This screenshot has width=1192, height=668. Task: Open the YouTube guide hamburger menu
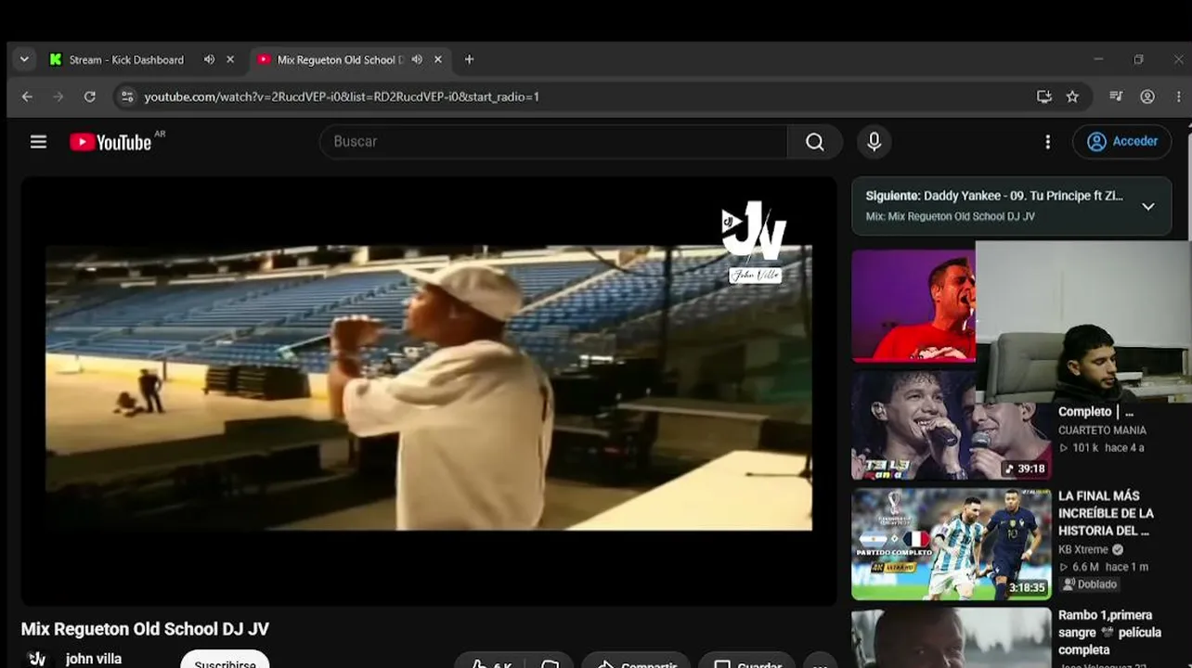(38, 142)
